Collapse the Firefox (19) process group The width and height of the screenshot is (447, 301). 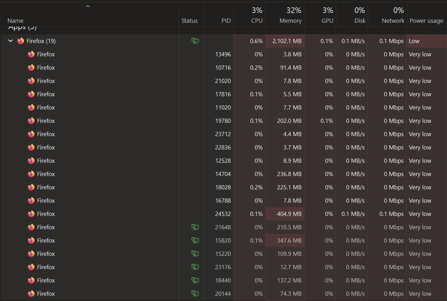click(x=11, y=41)
